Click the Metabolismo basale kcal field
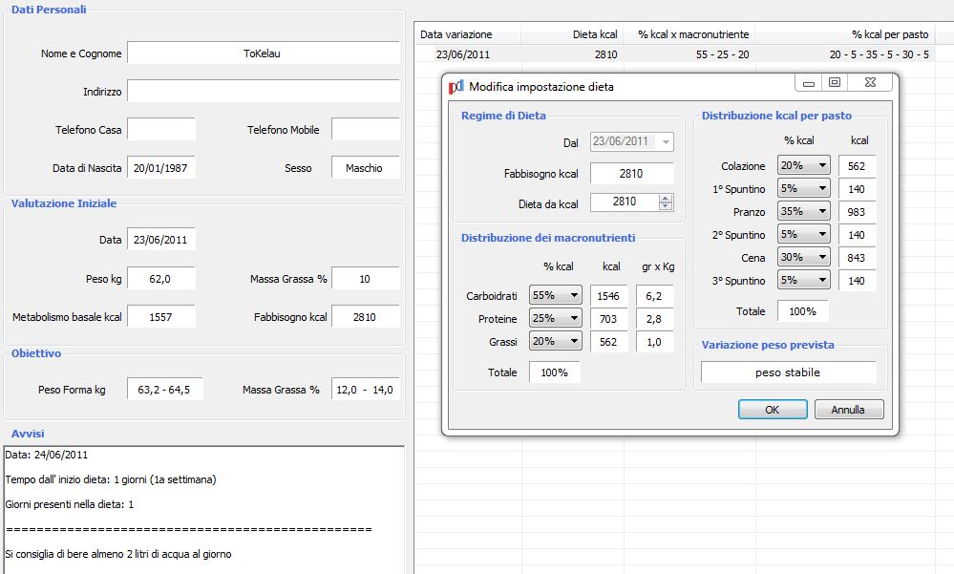 (161, 317)
